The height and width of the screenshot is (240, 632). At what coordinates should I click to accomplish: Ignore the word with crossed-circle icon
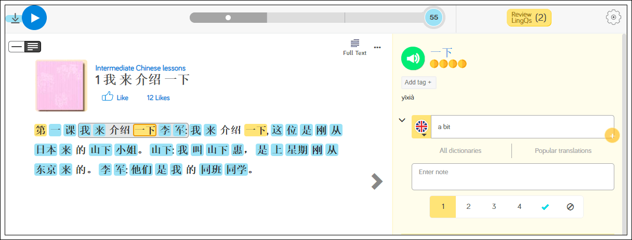point(570,207)
